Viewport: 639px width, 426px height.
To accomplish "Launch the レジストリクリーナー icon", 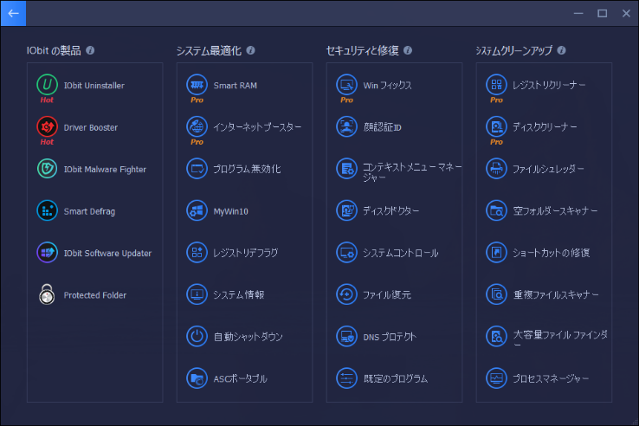I will pos(496,84).
